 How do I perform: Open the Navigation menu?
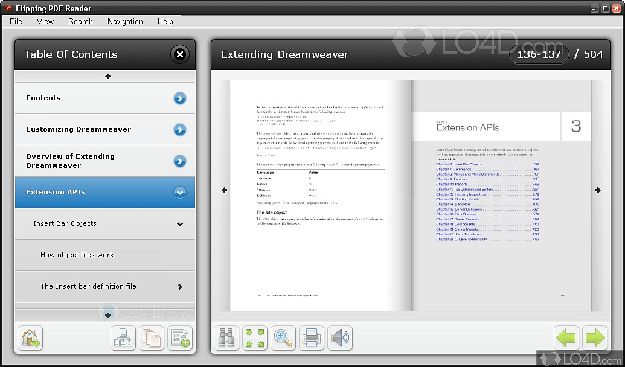pos(124,21)
